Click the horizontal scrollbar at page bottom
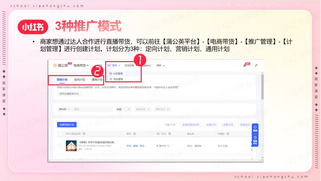The image size is (321, 181). (x=154, y=160)
